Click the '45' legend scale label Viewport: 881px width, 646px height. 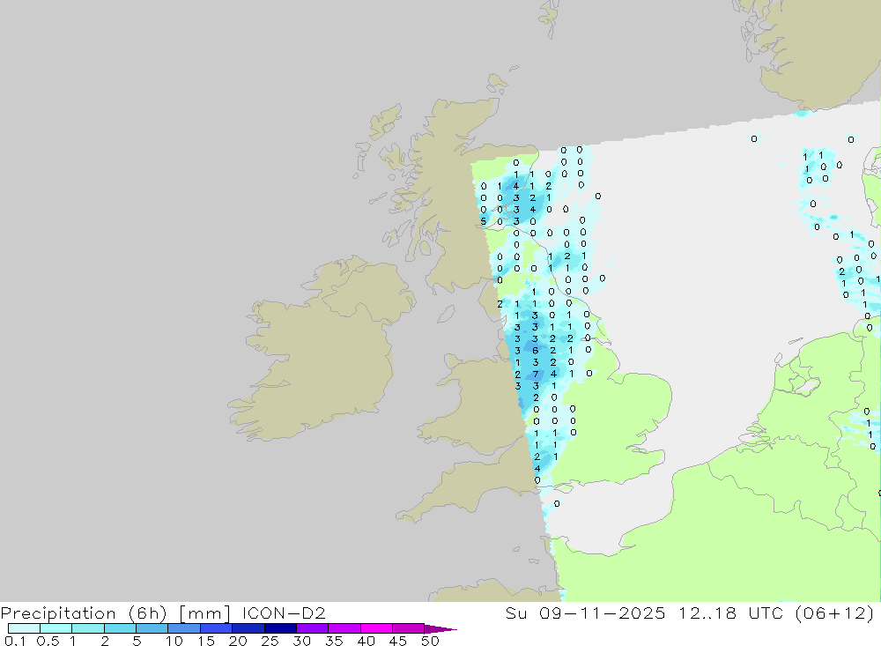coord(398,641)
